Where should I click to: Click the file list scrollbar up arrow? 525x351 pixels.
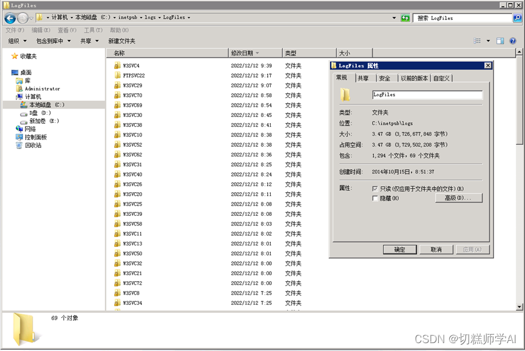520,52
